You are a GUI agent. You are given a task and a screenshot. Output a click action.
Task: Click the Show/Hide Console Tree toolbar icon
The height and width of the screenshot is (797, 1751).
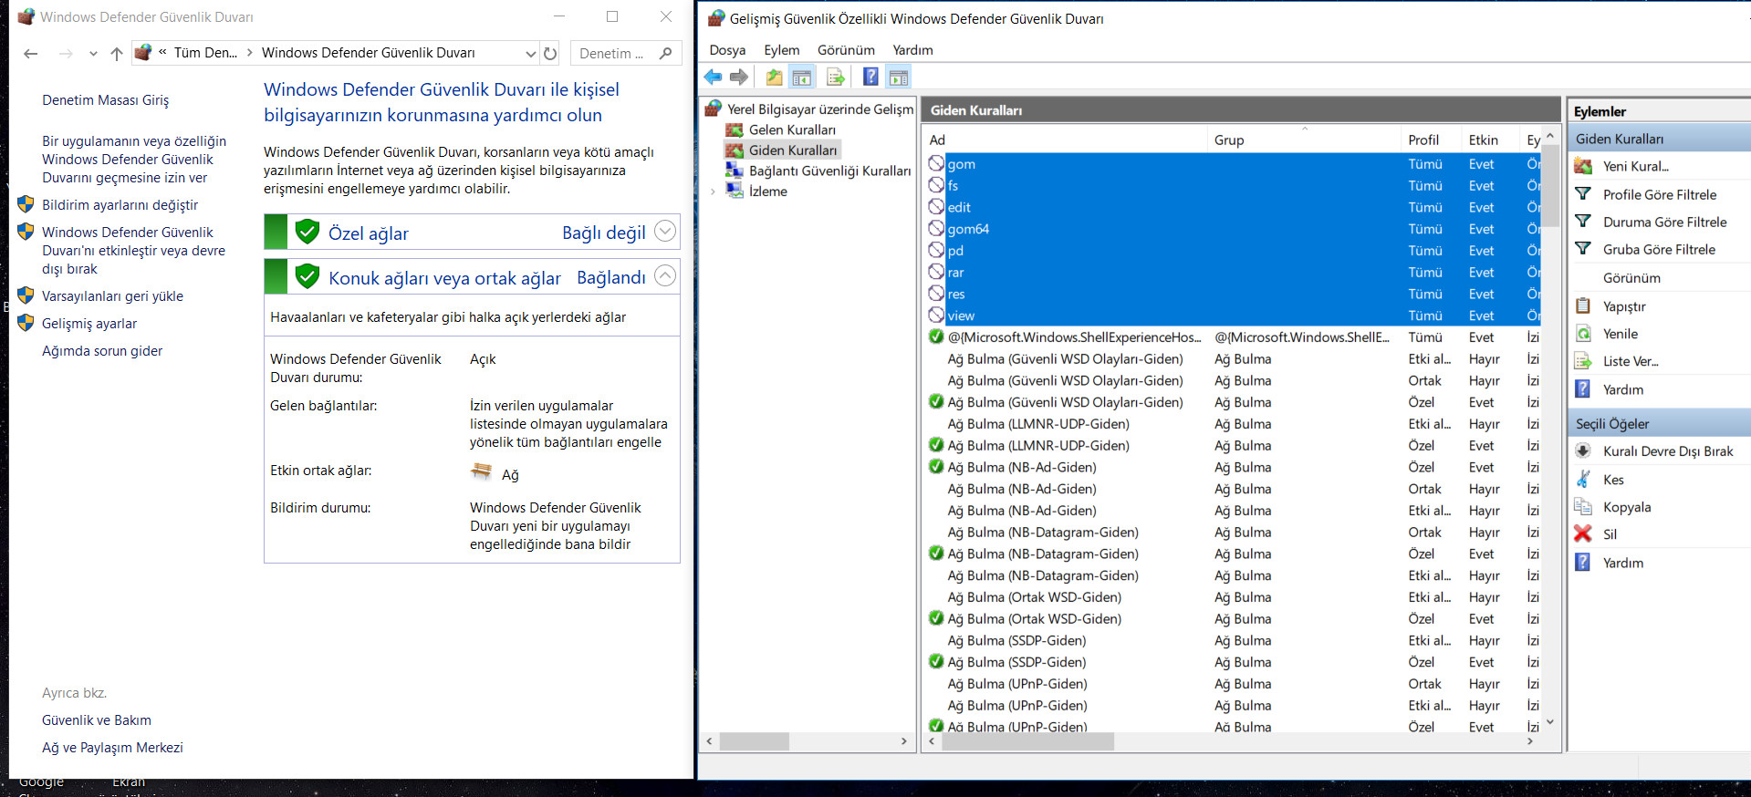pos(802,78)
